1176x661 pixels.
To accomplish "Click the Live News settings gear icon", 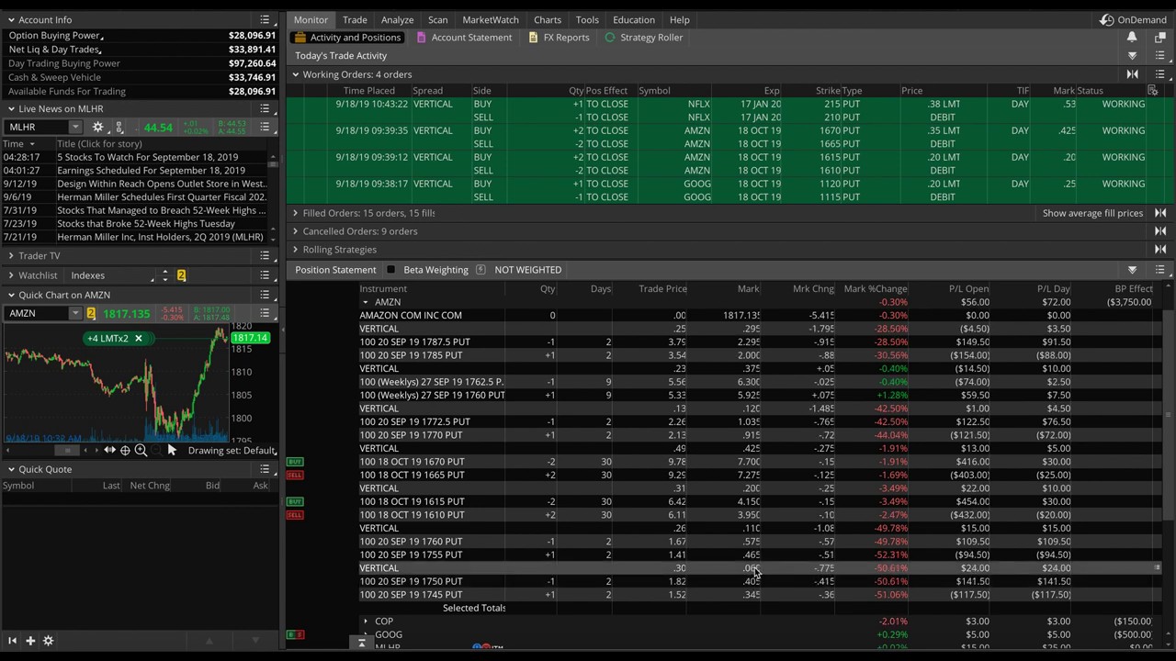I will (97, 128).
